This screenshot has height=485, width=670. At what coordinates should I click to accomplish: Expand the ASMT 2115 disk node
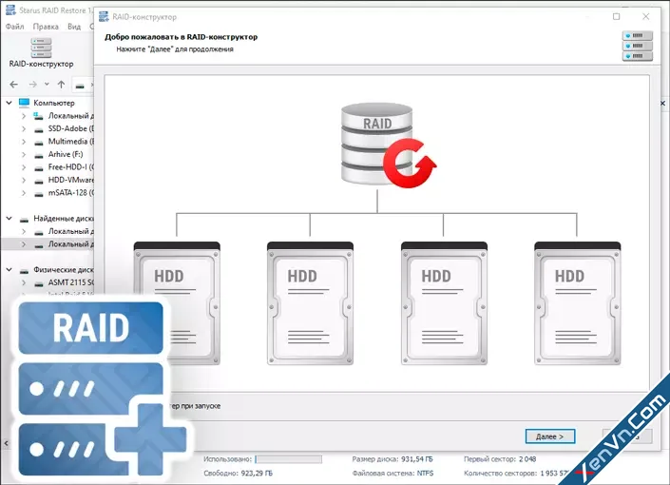click(x=24, y=282)
